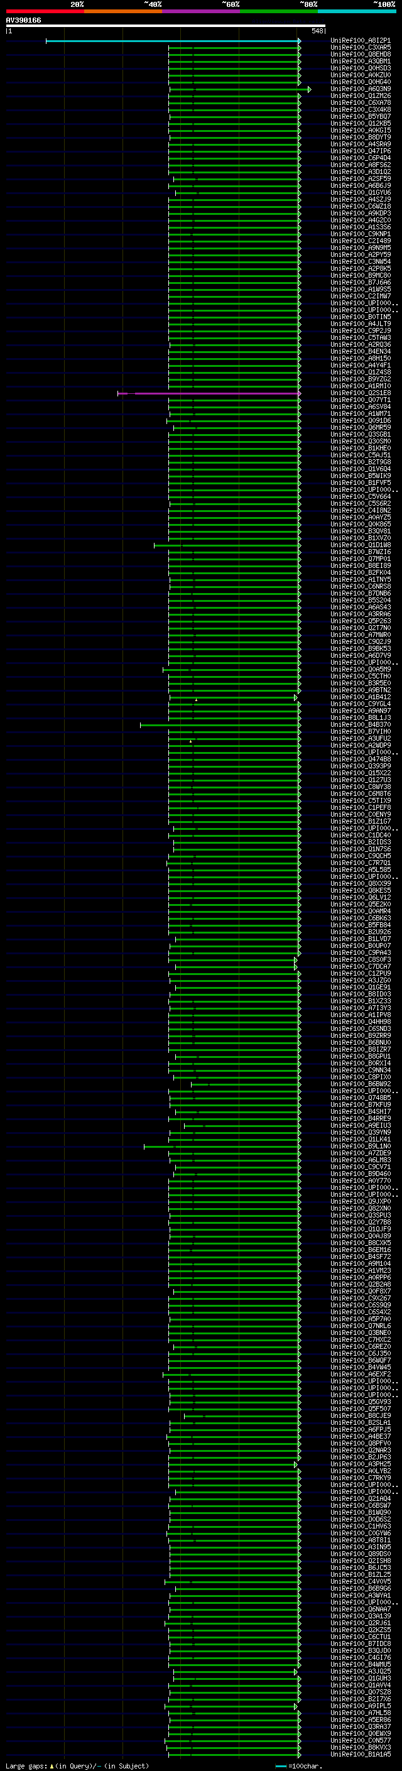Image resolution: width=402 pixels, height=1771 pixels.
Task: Select hit UniRef100_B8DYT9
Action: tap(360, 138)
